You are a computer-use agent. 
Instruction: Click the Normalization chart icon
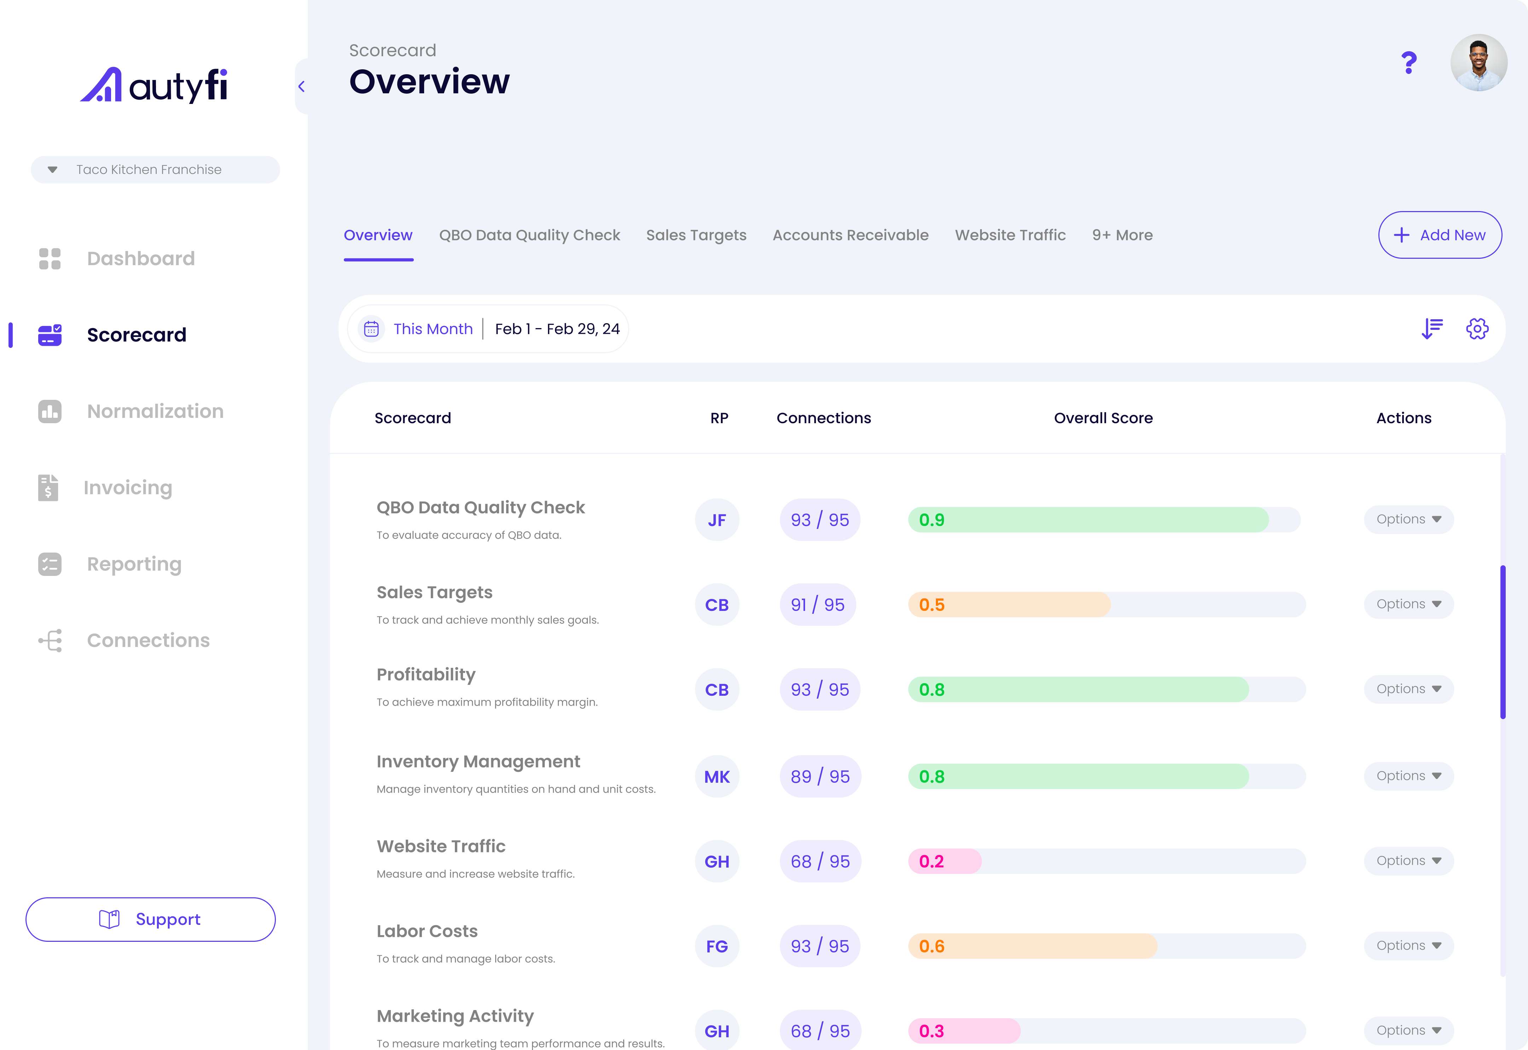pyautogui.click(x=50, y=411)
